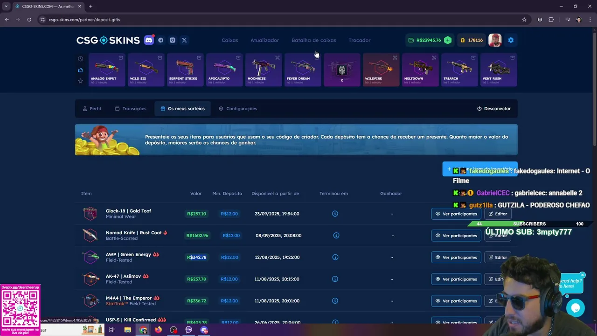Open the Trocador menu
This screenshot has width=597, height=336.
[x=360, y=40]
